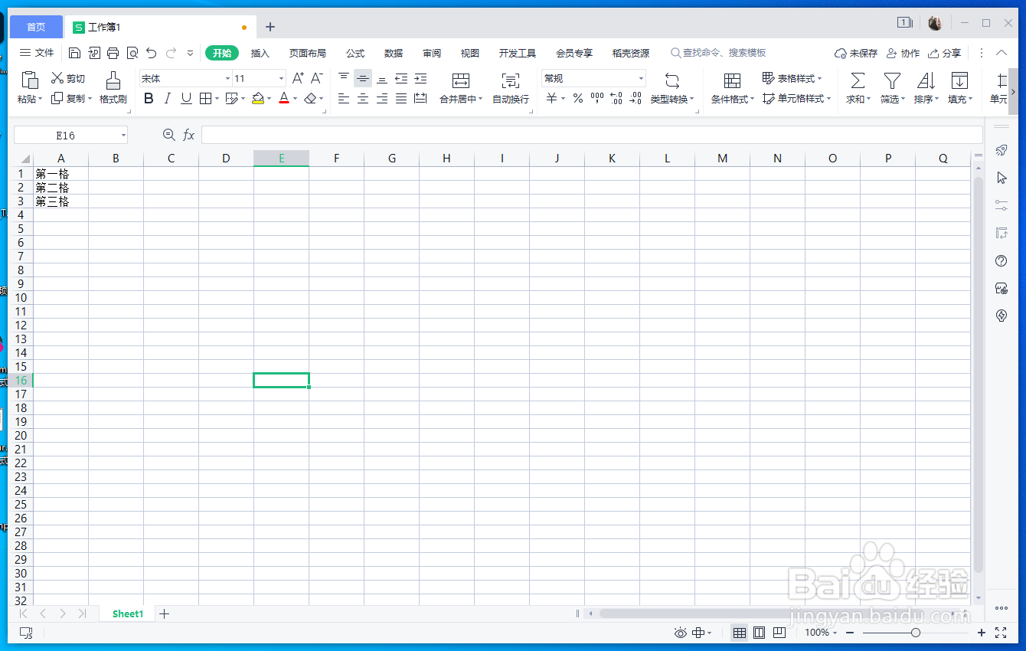The height and width of the screenshot is (651, 1026).
Task: Click the Sort (排序) icon
Action: pos(926,80)
